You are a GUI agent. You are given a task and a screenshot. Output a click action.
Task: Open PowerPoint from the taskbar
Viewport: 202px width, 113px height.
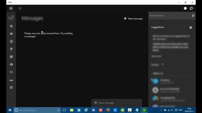click(x=101, y=110)
